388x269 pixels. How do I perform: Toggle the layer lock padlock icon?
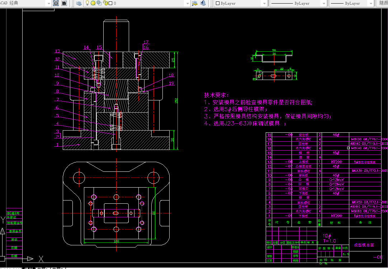coord(105,3)
